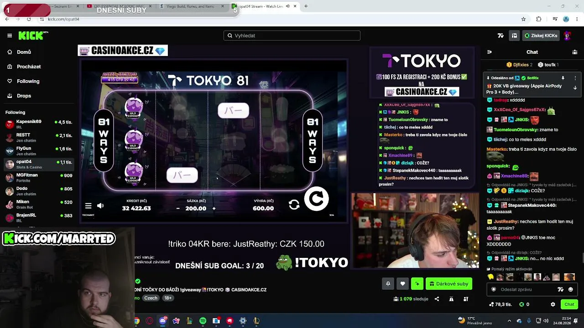Viewport: 584px width, 328px height.
Task: Click the 78,3 tis. channel points balance
Action: coord(500,304)
